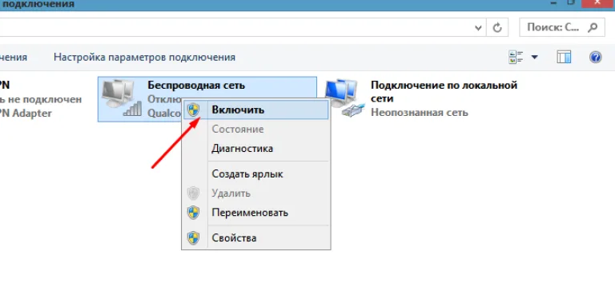Click the shield icon beside Включить

coord(193,110)
